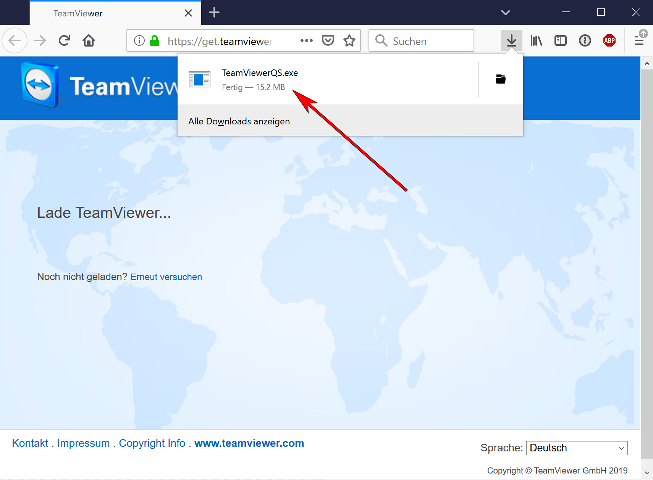The image size is (653, 480).
Task: Open page actions three-dots menu
Action: tap(307, 40)
